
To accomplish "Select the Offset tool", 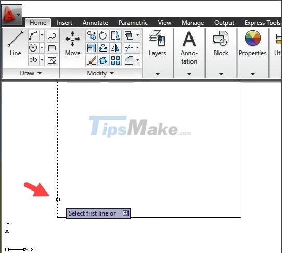I will pos(103,48).
